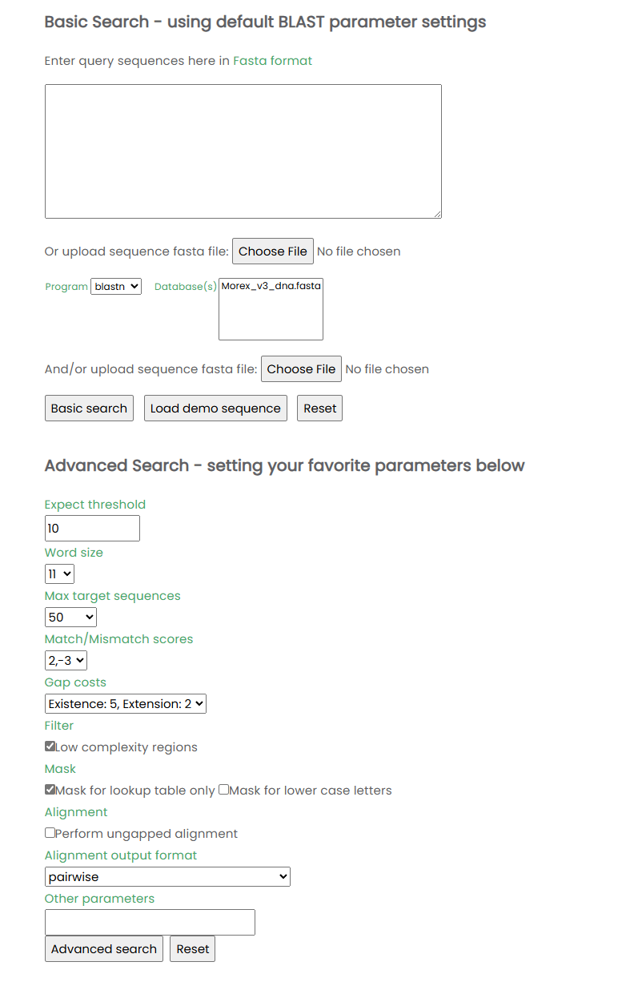Image resolution: width=634 pixels, height=982 pixels.
Task: Click Load demo sequence button
Action: coord(215,408)
